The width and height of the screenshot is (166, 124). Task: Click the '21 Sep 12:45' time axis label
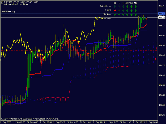[x=126, y=122]
